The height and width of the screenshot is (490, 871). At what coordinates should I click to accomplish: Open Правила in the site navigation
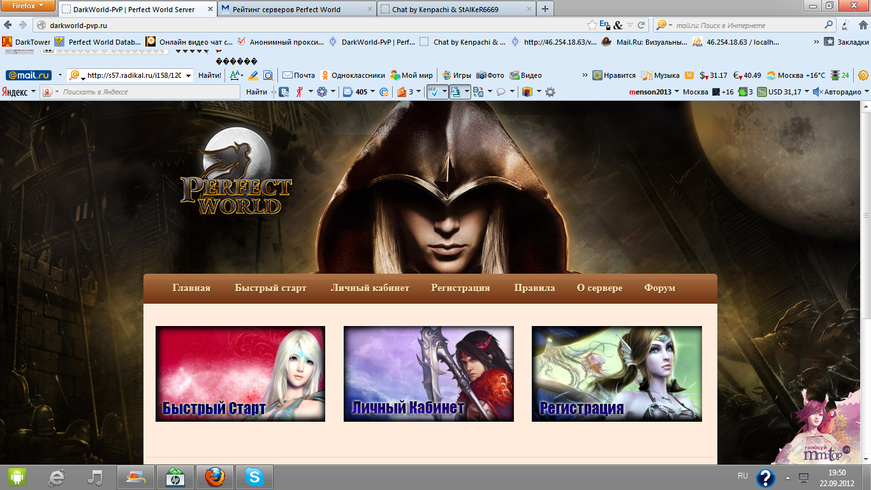tap(534, 288)
